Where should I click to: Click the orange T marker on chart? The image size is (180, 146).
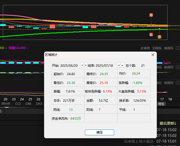tap(159, 37)
